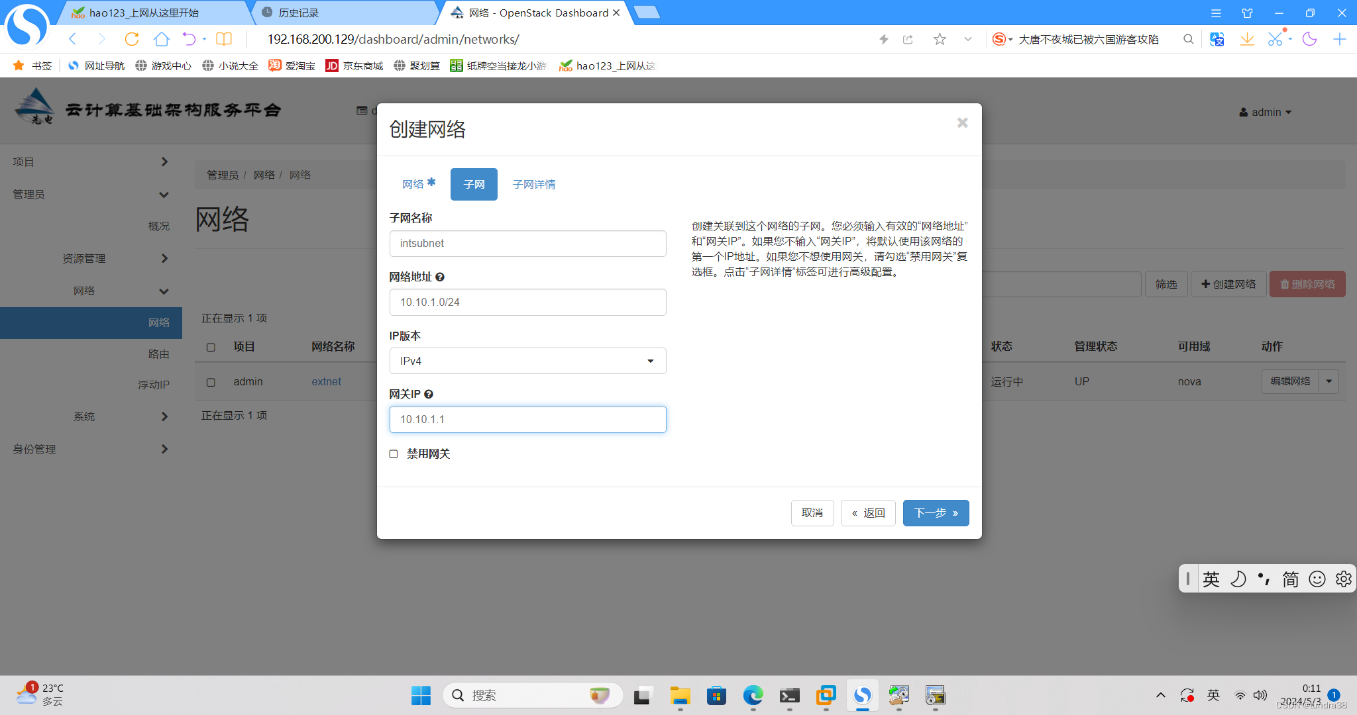
Task: Toggle night mode moon icon
Action: pyautogui.click(x=1309, y=39)
